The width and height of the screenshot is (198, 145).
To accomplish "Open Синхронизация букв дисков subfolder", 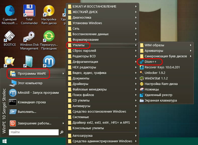I will click(x=166, y=56).
